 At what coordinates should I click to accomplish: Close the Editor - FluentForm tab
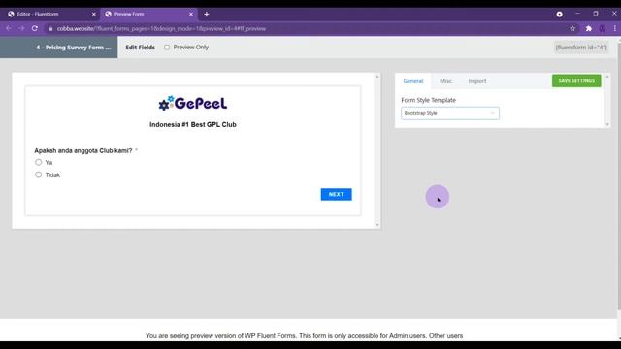94,14
